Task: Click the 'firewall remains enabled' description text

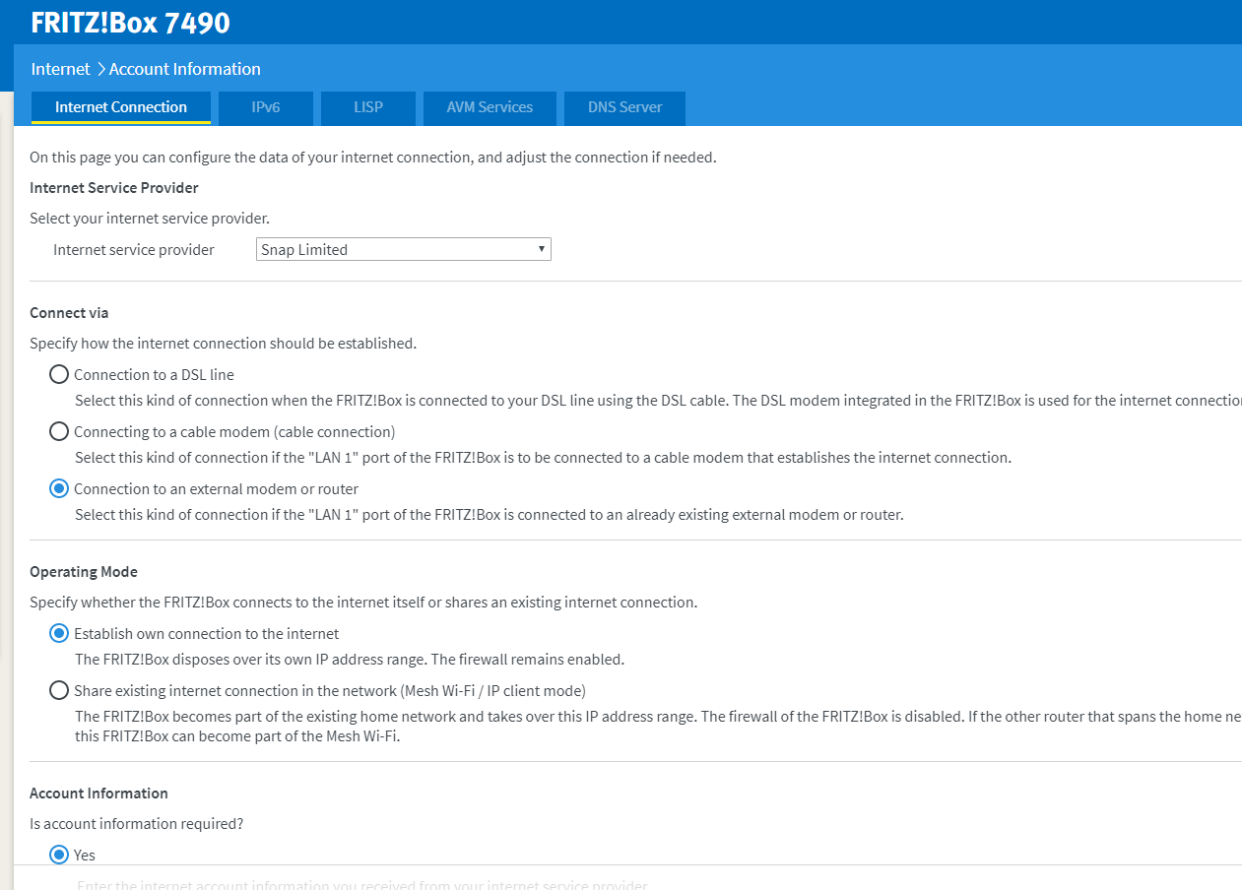Action: coord(350,660)
